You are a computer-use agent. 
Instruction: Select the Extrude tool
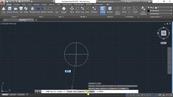click(10, 10)
